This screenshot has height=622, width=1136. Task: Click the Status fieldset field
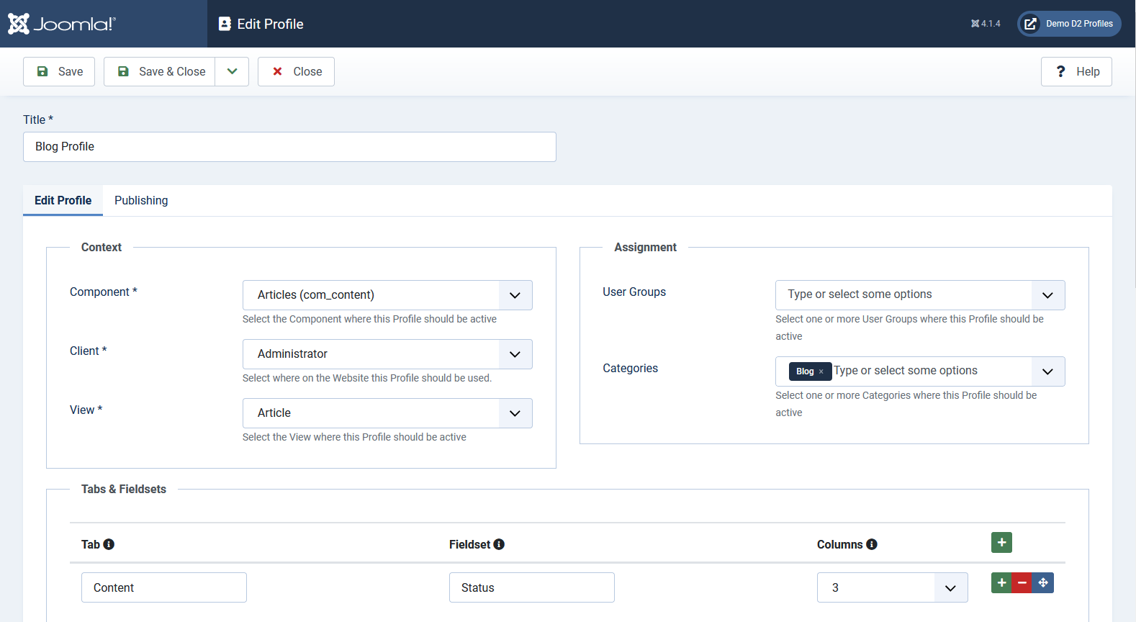click(x=532, y=587)
